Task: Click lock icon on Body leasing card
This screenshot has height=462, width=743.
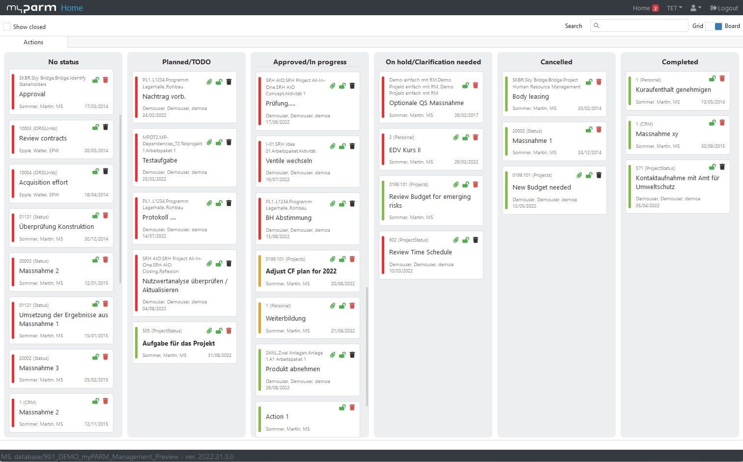Action: point(589,82)
